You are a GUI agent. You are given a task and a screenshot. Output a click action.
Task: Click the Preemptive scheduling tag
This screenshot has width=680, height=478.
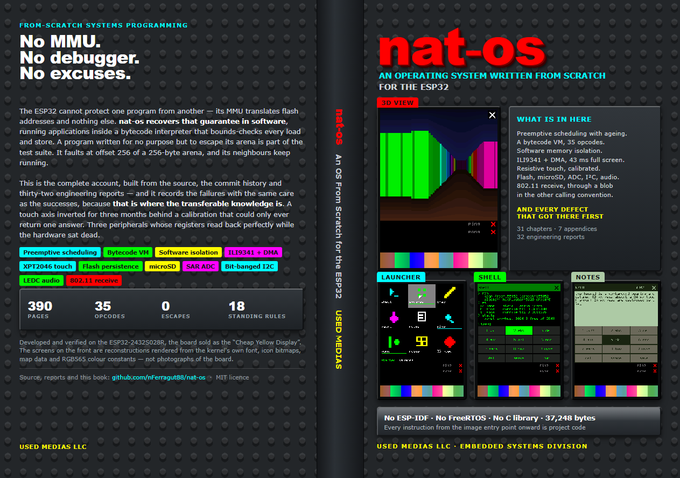[x=60, y=252]
